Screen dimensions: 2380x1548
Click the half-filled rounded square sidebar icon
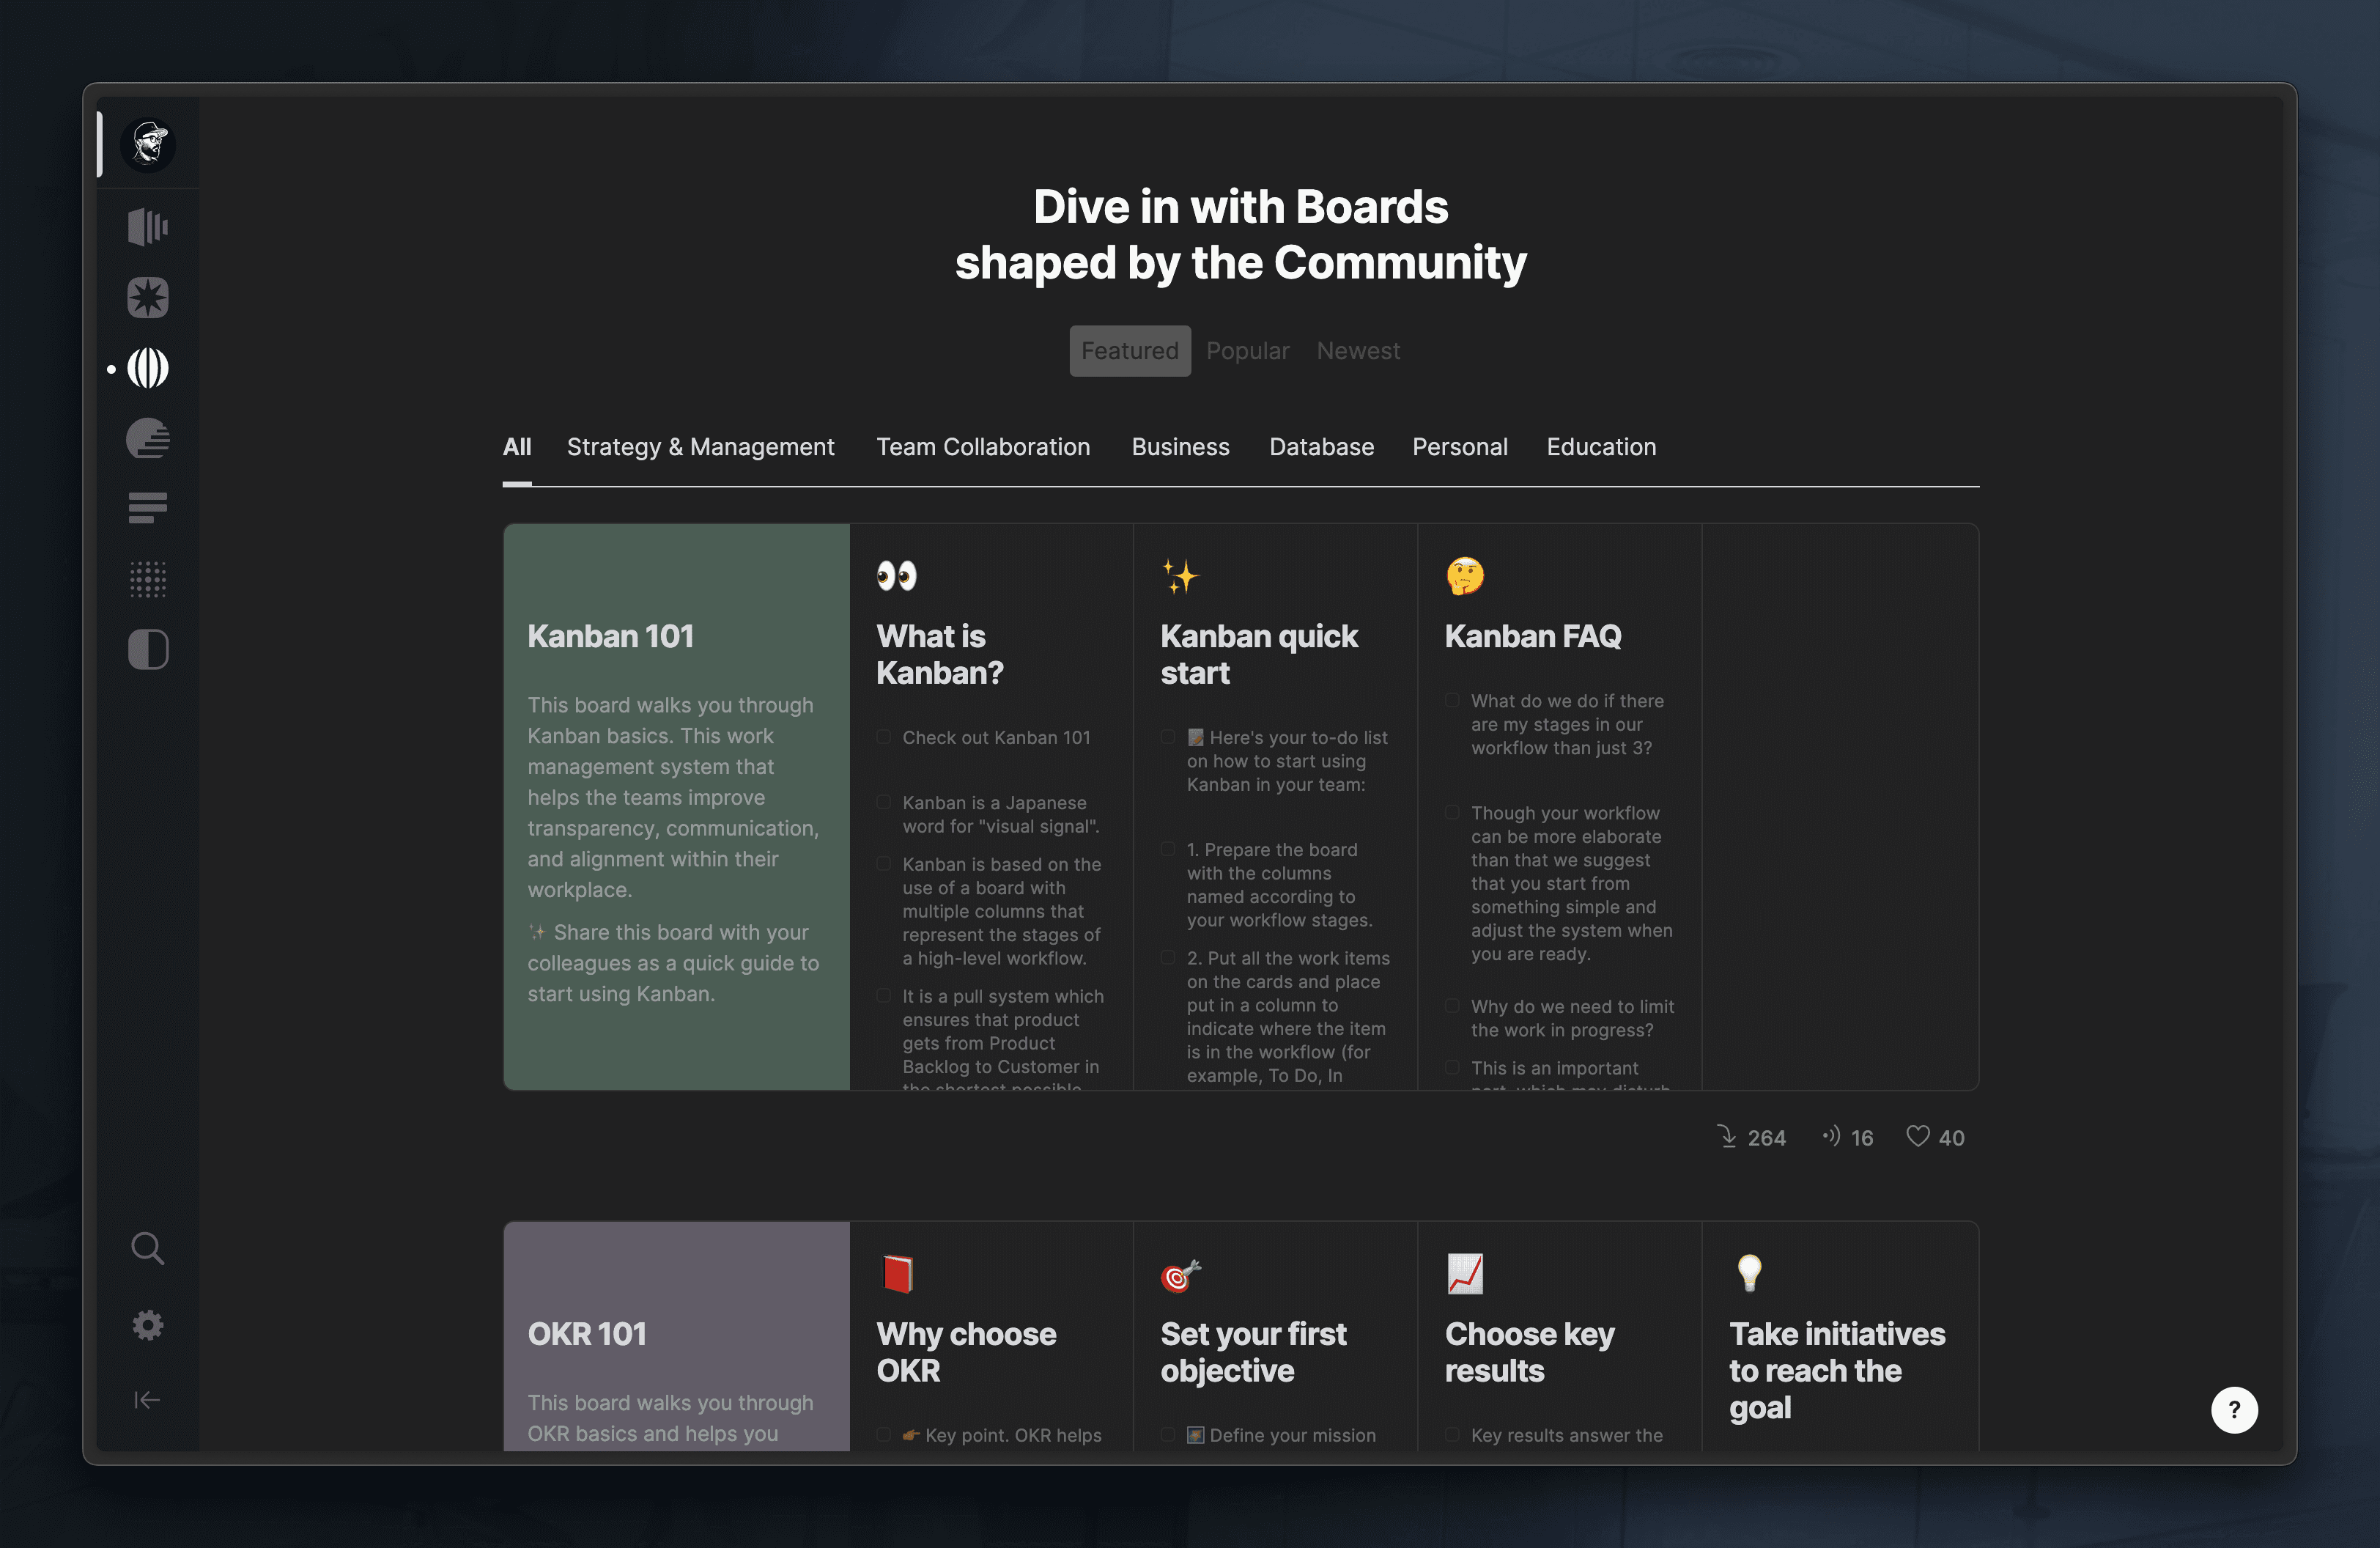(148, 650)
